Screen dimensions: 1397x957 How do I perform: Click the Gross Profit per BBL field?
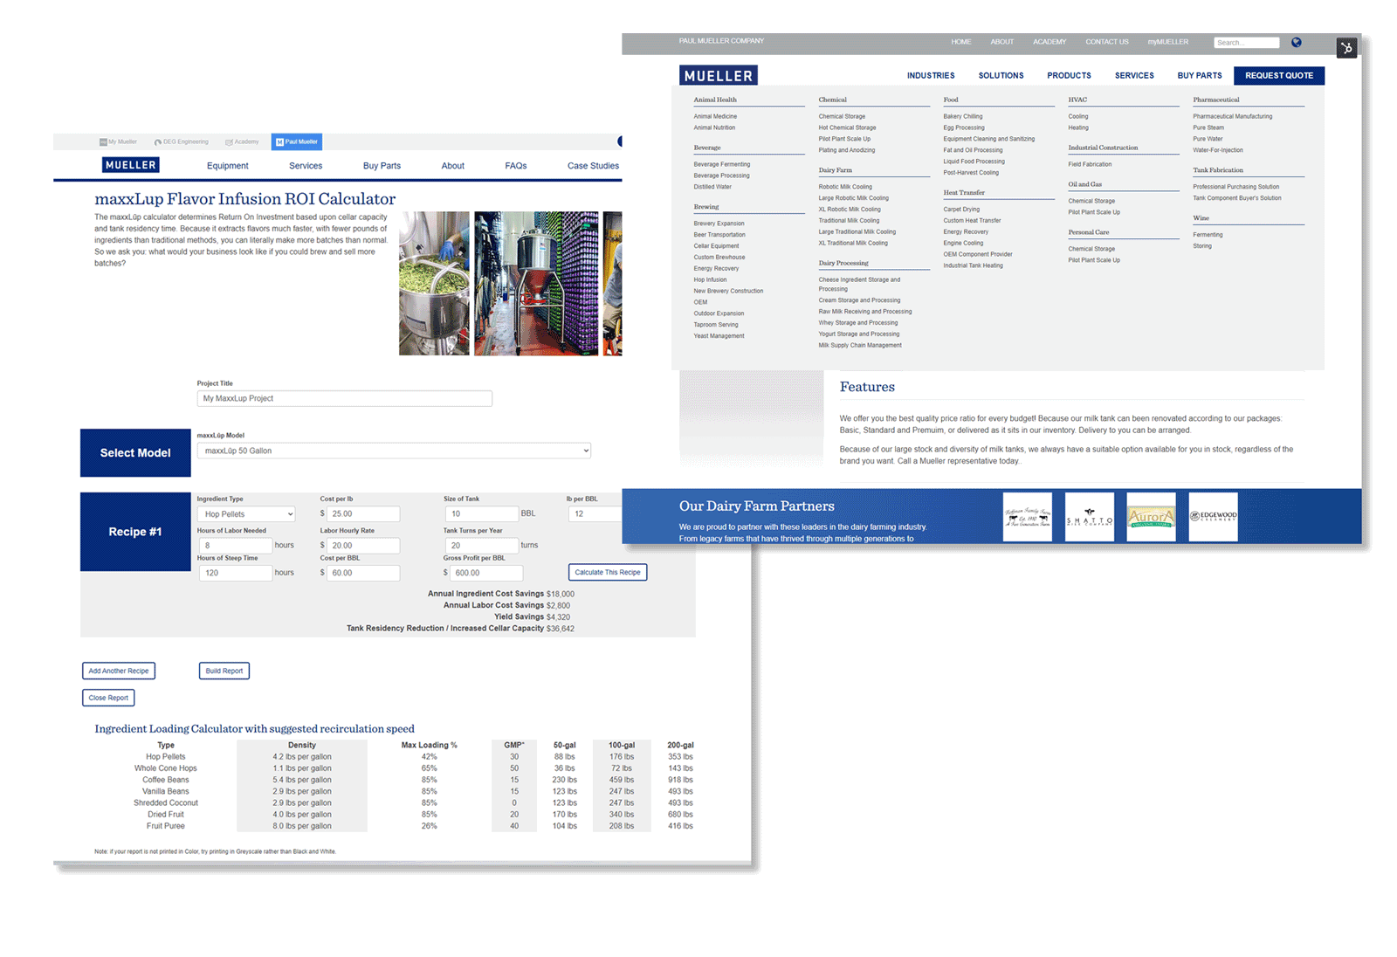(486, 573)
